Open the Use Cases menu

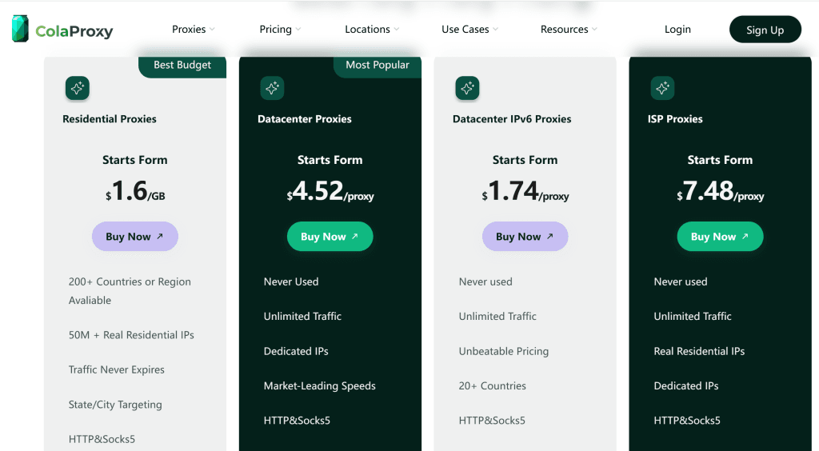469,30
